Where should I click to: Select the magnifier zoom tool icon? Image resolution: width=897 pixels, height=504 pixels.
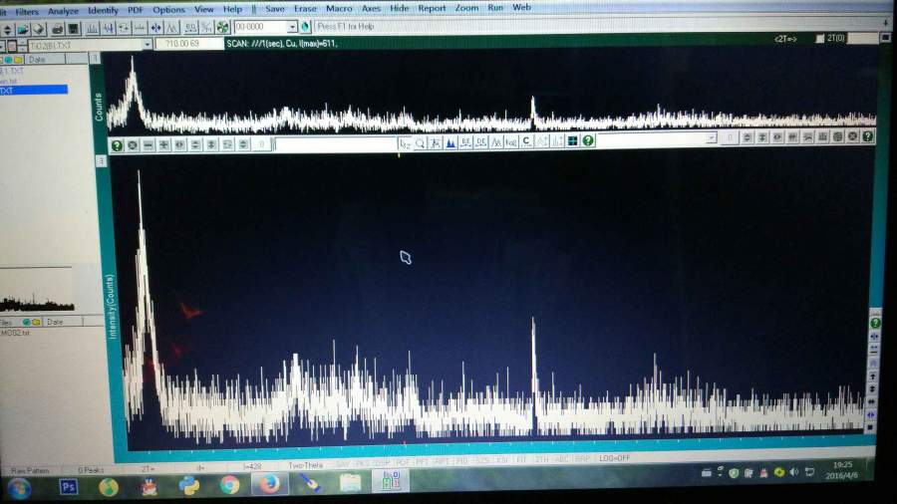tap(420, 143)
